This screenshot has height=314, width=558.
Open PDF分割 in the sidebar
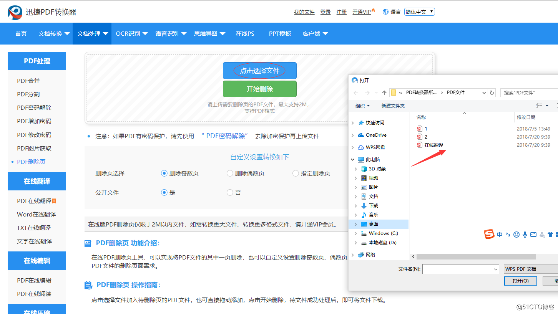click(x=28, y=94)
